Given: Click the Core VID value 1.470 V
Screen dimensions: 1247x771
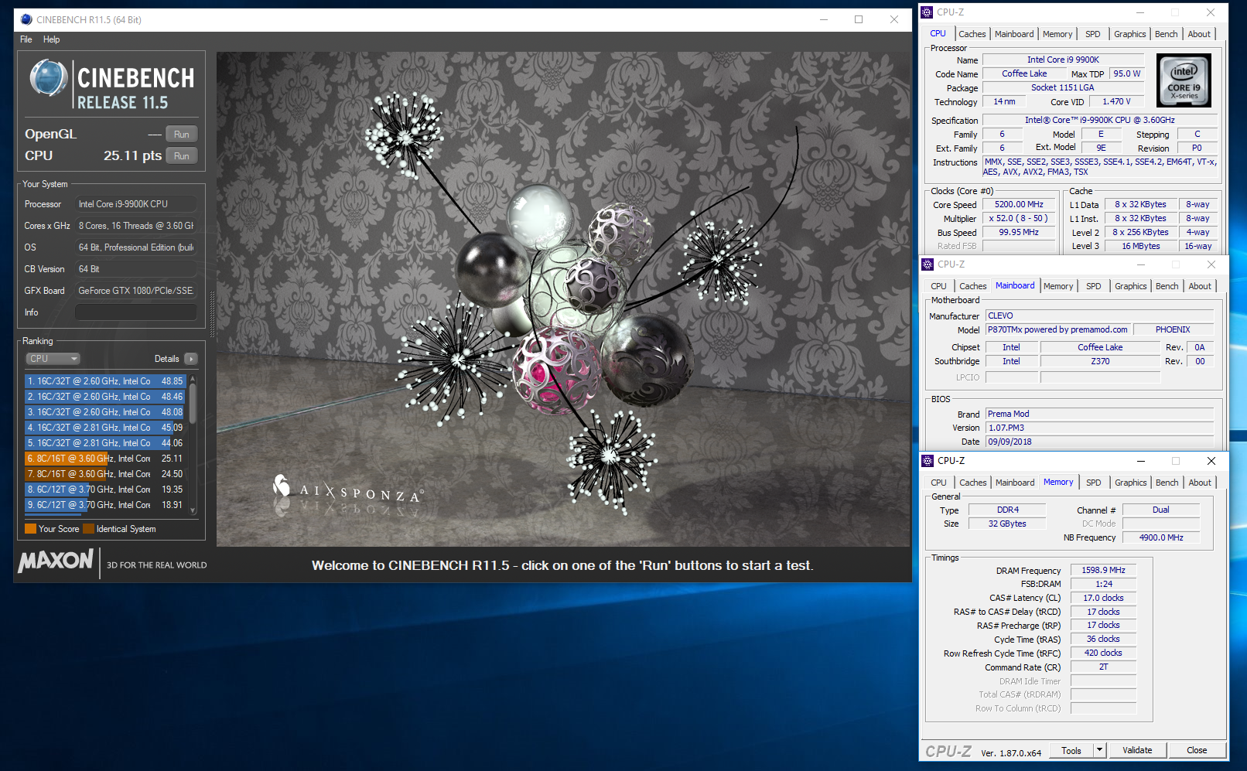Looking at the screenshot, I should (1116, 102).
